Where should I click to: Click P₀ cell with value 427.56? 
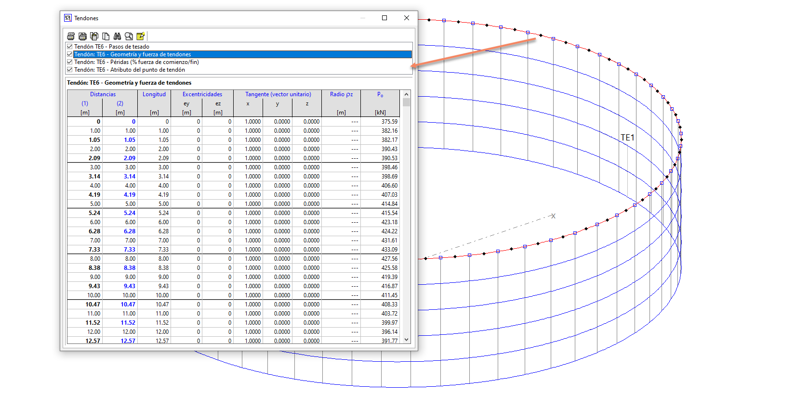point(380,259)
